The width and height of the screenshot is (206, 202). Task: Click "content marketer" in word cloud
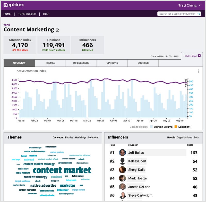pyautogui.click(x=27, y=190)
